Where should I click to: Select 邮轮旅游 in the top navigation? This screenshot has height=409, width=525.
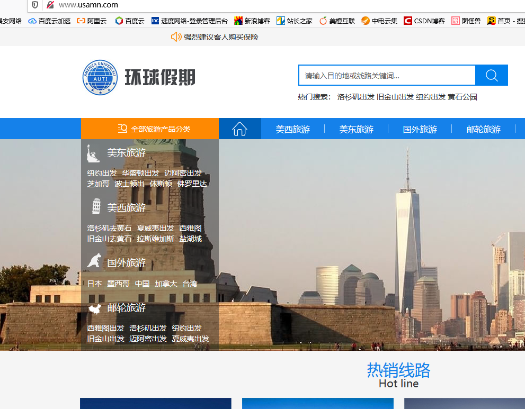point(483,129)
